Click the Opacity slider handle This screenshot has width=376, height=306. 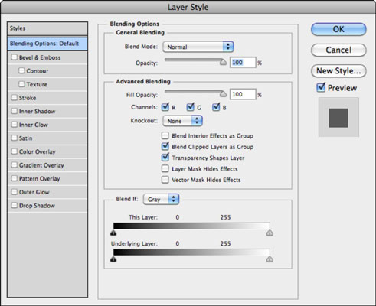[x=223, y=62]
